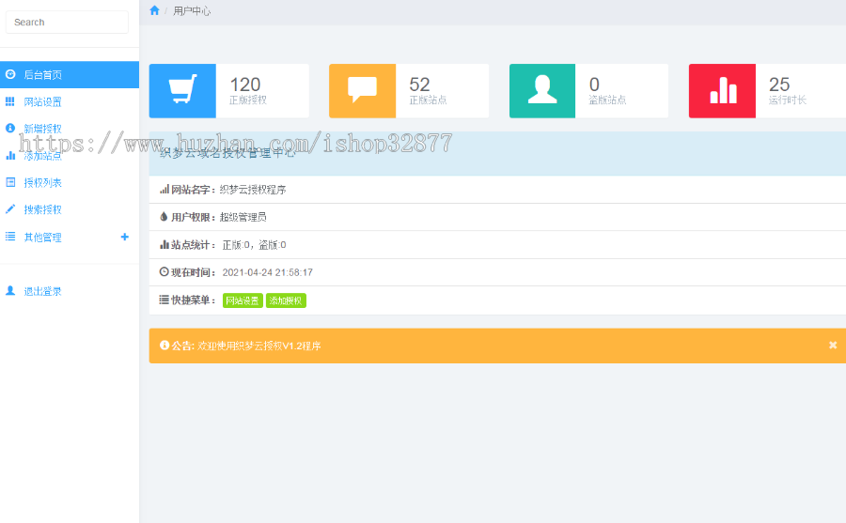Click the teal user silhouette tile icon
The image size is (846, 523).
(542, 90)
